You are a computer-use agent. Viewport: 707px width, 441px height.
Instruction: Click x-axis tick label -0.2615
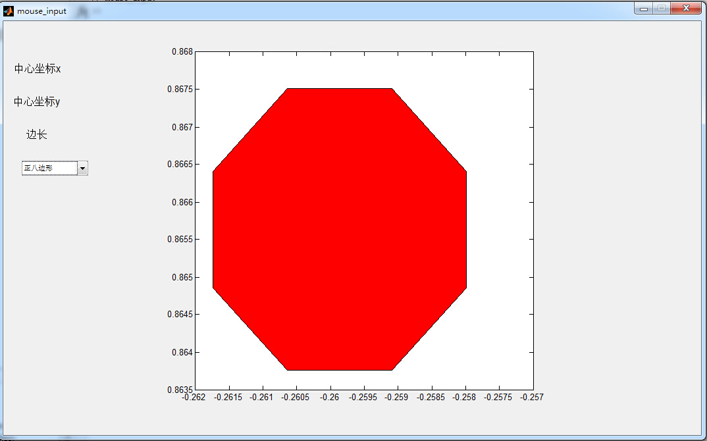click(228, 398)
